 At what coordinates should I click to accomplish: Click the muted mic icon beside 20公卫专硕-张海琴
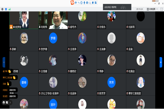click(x=40, y=93)
